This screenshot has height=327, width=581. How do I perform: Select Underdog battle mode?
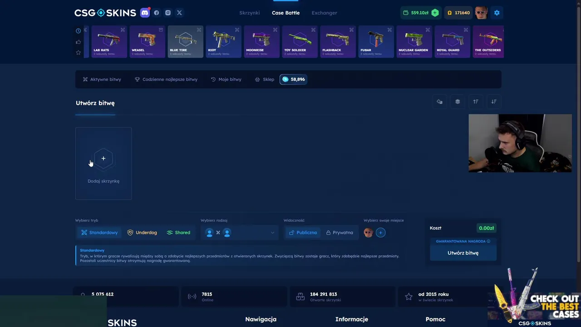coord(142,233)
